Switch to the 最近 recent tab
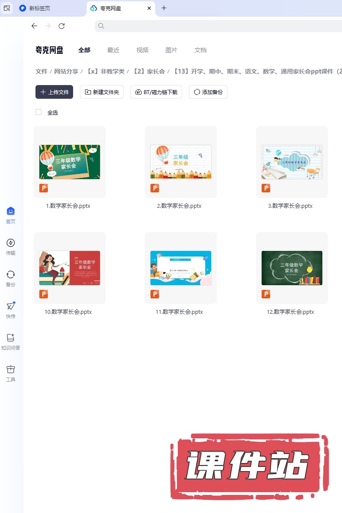The height and width of the screenshot is (513, 342). pyautogui.click(x=113, y=50)
